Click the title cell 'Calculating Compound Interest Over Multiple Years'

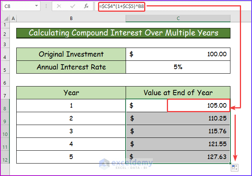pos(123,33)
